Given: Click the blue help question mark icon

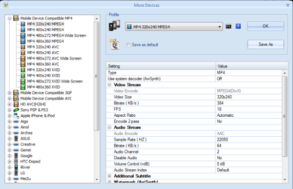Looking at the screenshot, I should pos(238,26).
